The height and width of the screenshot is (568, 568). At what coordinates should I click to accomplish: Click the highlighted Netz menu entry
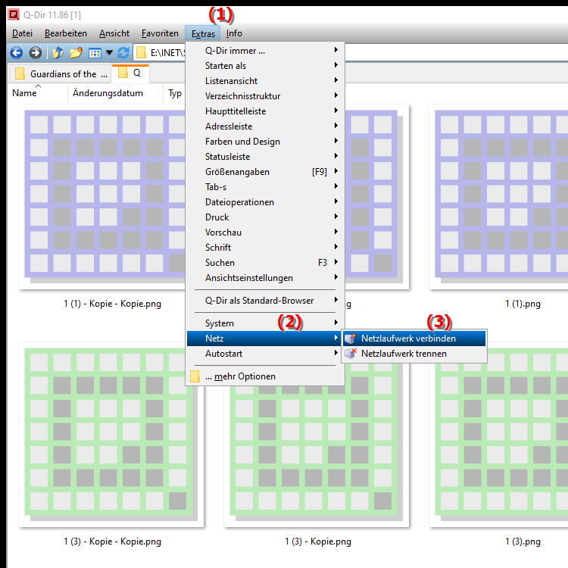pyautogui.click(x=265, y=339)
